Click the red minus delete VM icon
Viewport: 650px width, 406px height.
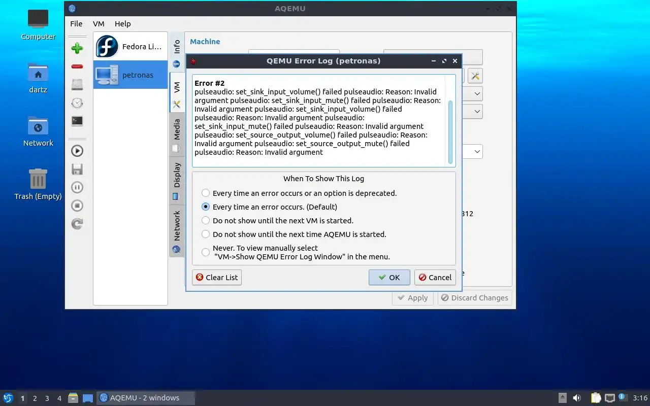77,66
